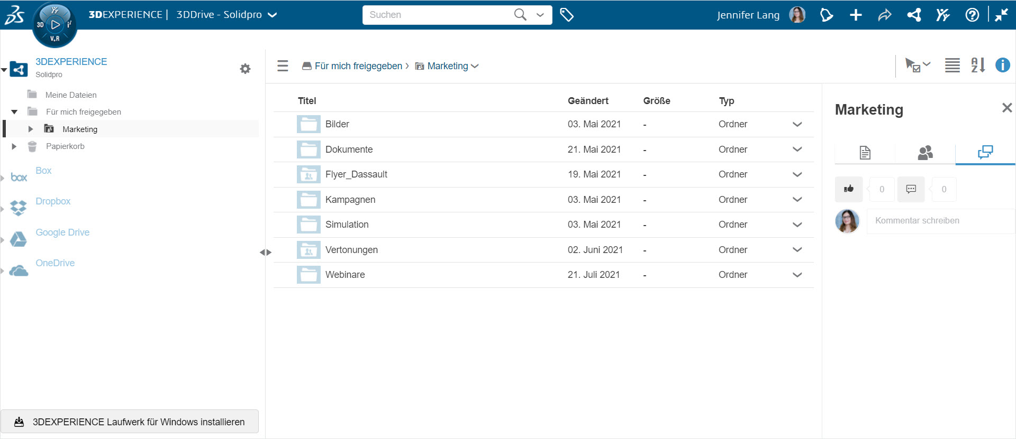The height and width of the screenshot is (439, 1016).
Task: Open the Bilder folder
Action: click(x=337, y=124)
